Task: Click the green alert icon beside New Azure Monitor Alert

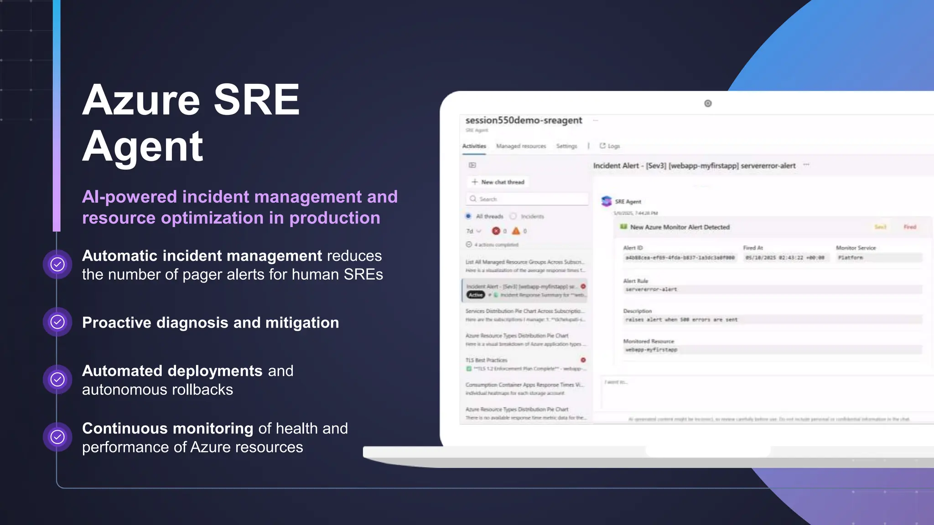Action: pos(623,226)
